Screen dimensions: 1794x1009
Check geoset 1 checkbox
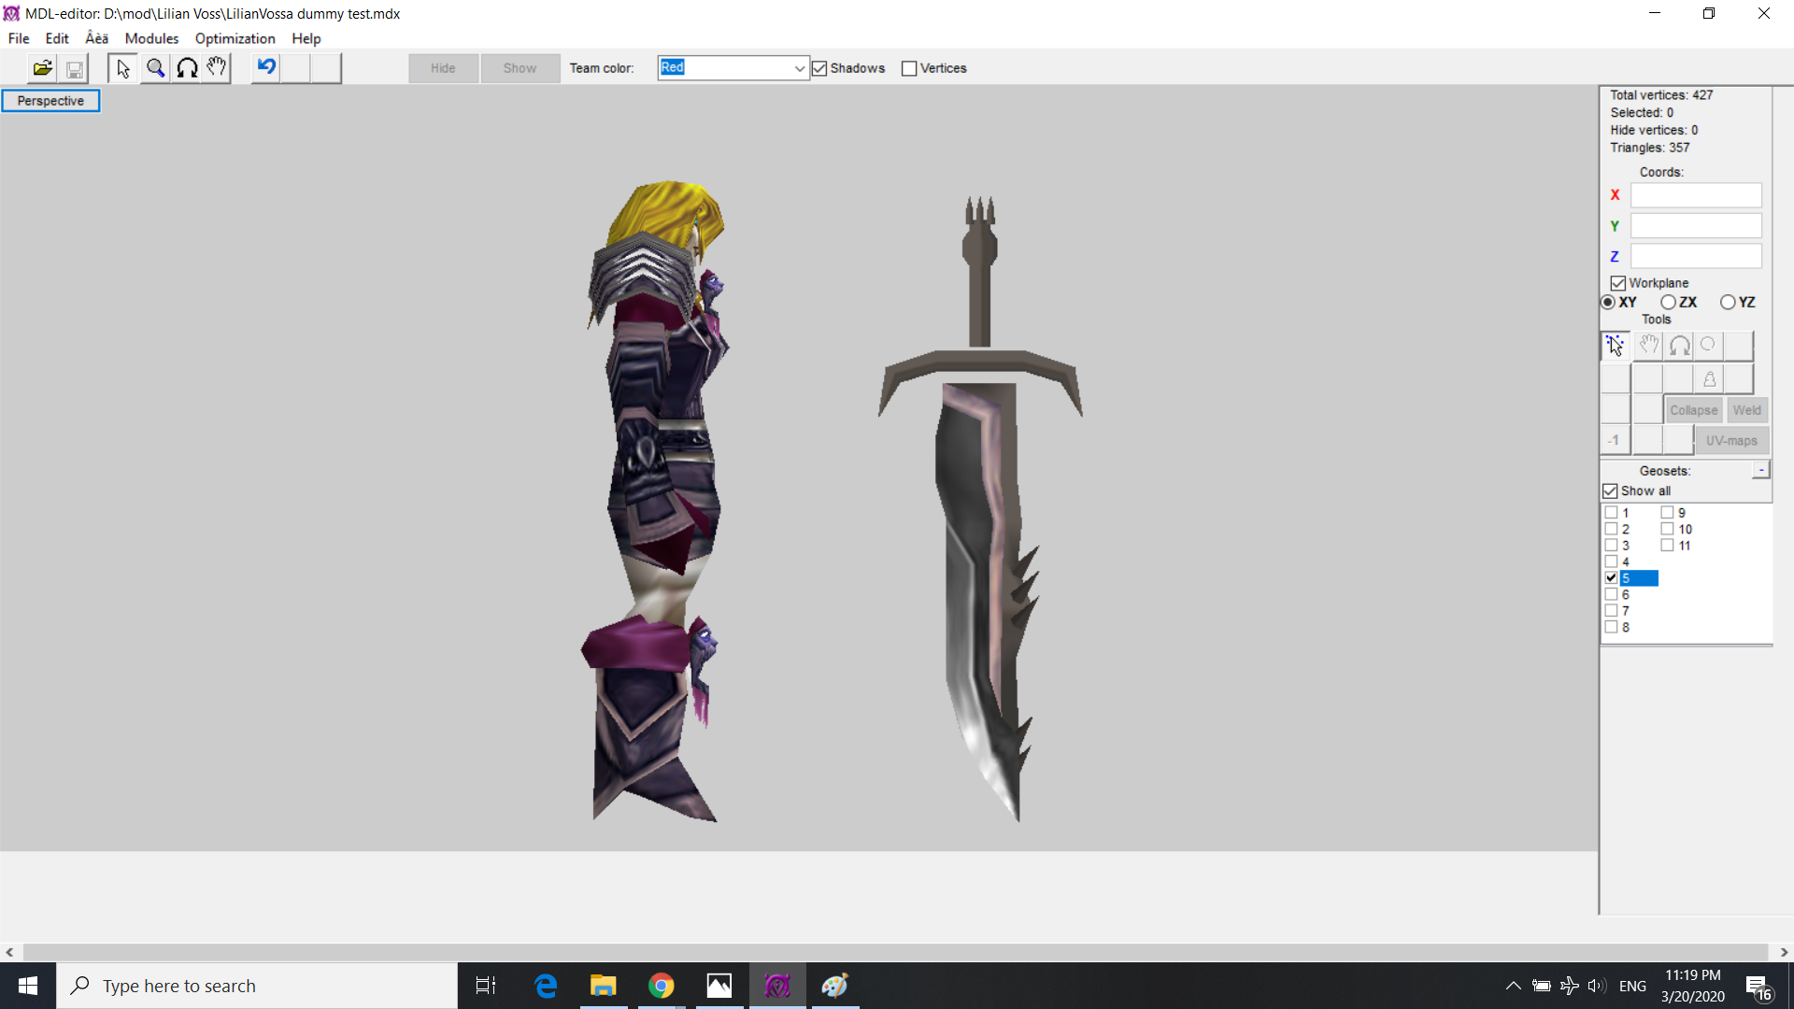coord(1611,513)
